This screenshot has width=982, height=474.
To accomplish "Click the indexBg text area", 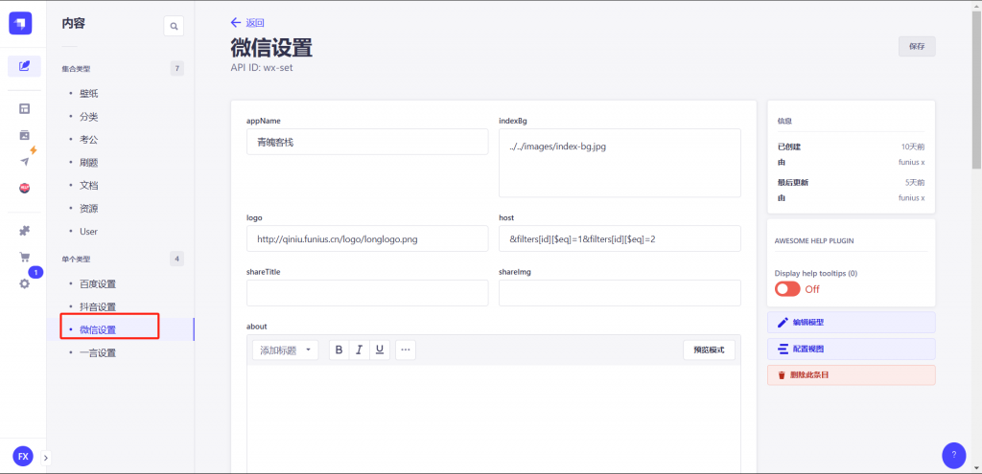I will [x=620, y=163].
